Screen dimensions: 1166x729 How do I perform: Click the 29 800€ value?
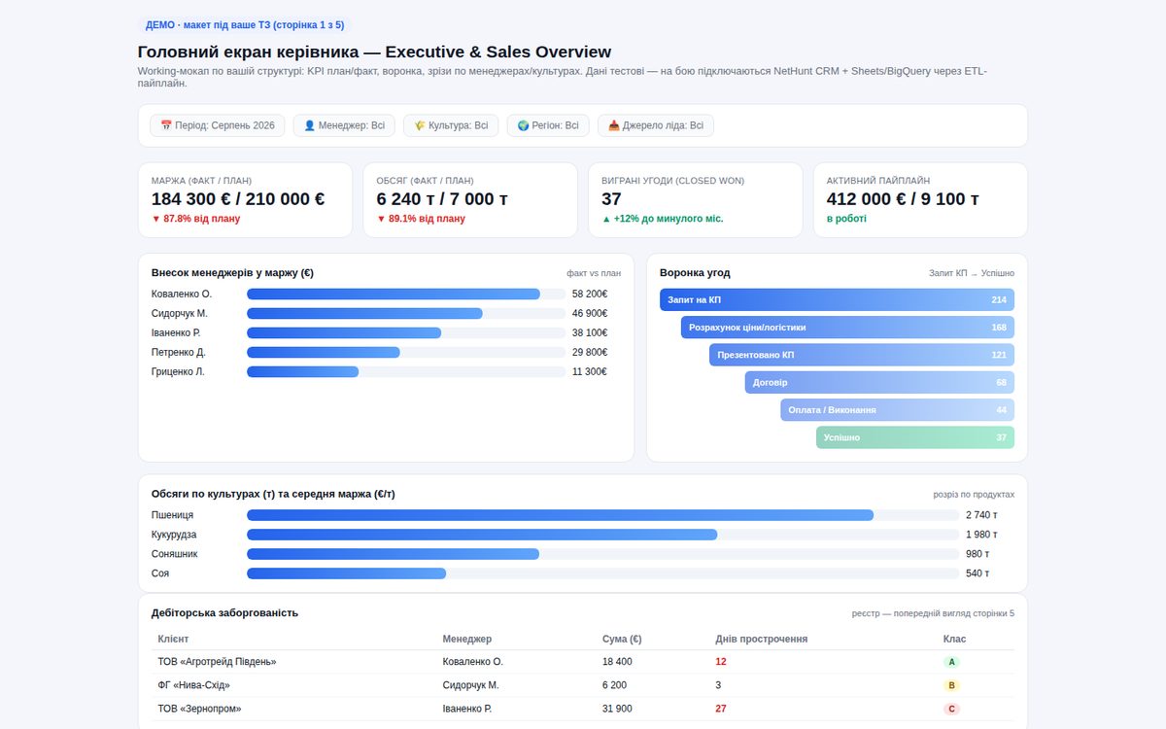(590, 352)
